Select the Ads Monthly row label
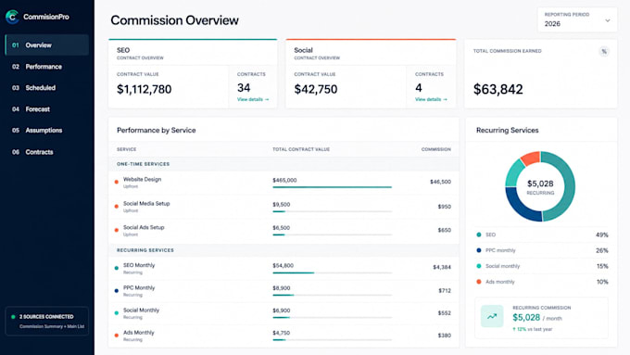The width and height of the screenshot is (630, 355). [x=138, y=333]
